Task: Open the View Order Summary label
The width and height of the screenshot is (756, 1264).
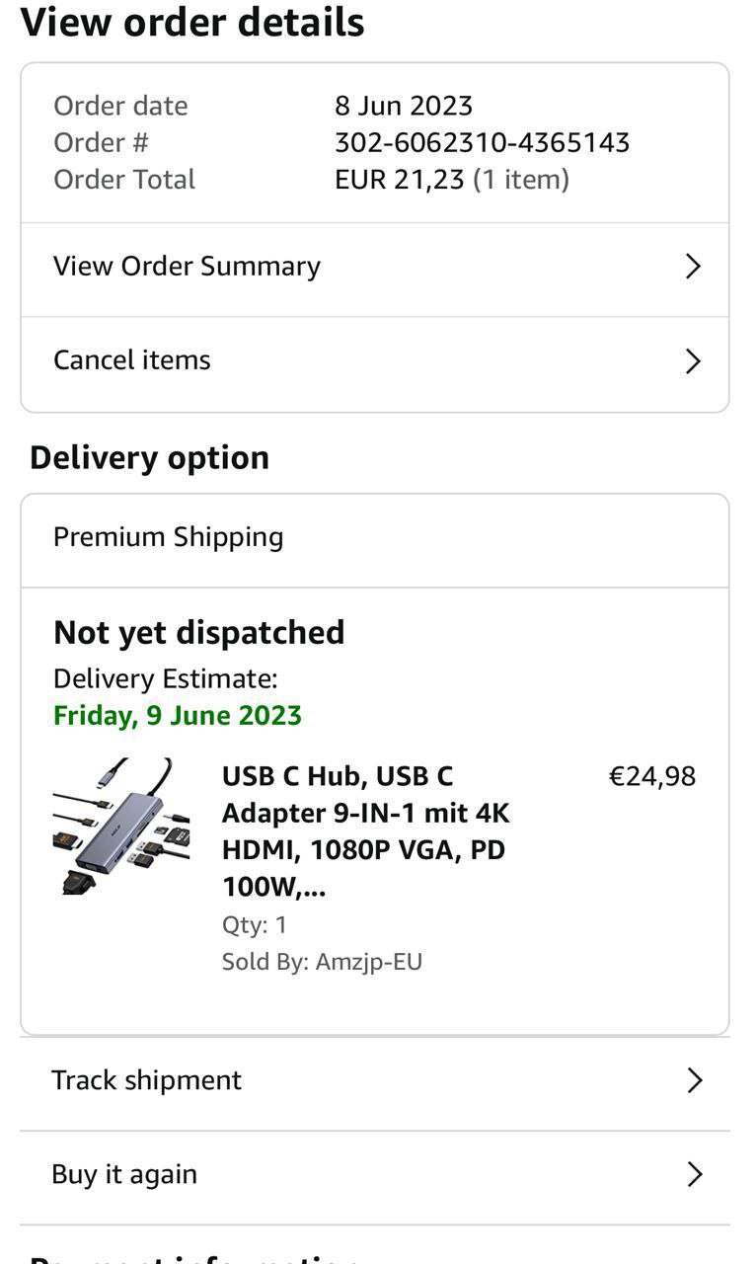Action: [x=187, y=267]
